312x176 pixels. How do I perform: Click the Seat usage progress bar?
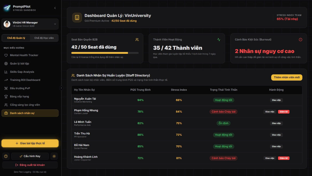pos(105,53)
